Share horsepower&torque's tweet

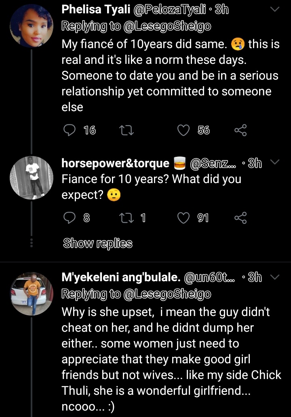click(x=240, y=218)
